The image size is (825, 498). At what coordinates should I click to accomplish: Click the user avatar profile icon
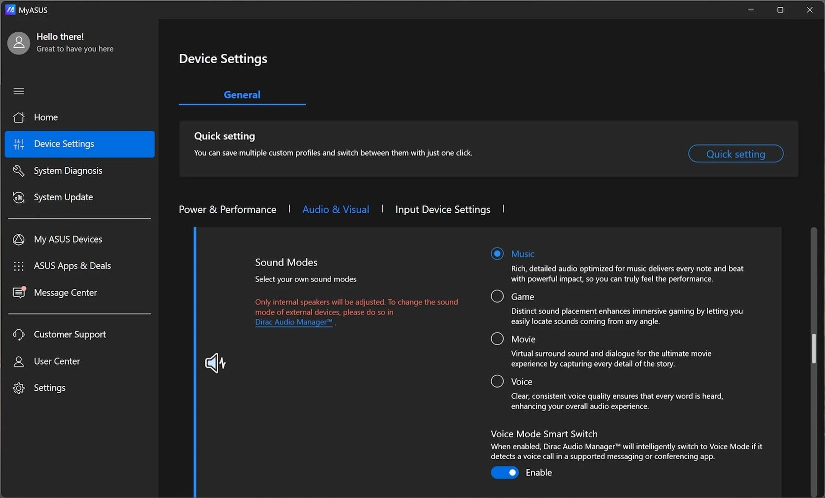click(x=18, y=43)
